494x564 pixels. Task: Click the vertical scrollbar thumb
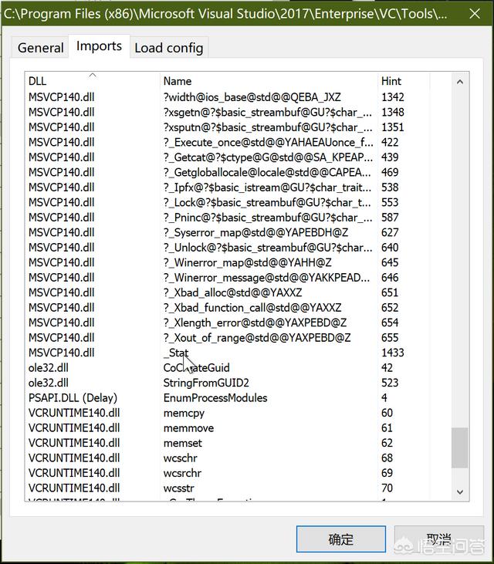tap(460, 447)
